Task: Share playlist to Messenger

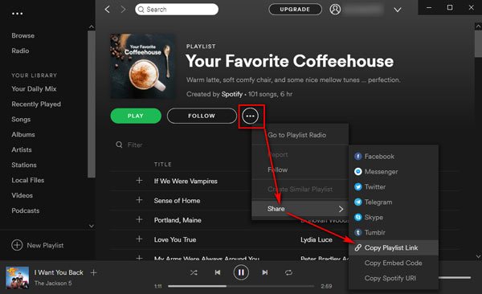Action: (394, 172)
